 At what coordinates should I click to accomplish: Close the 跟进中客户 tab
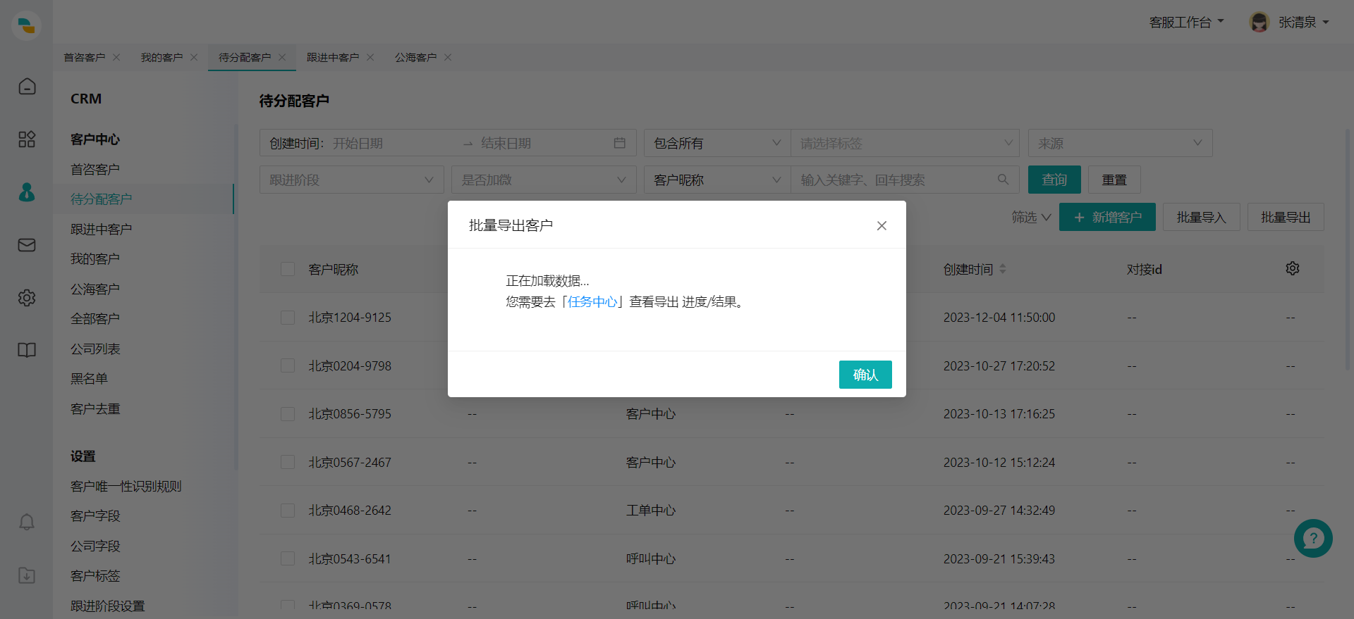pos(370,57)
